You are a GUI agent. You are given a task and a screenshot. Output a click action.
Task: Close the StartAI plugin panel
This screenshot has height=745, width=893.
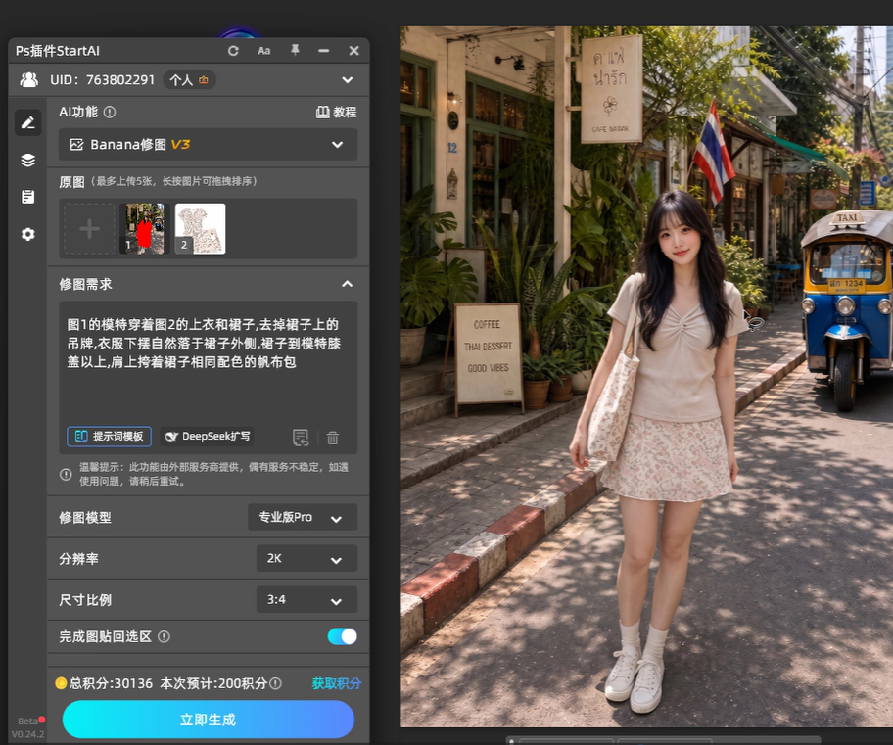pos(353,51)
